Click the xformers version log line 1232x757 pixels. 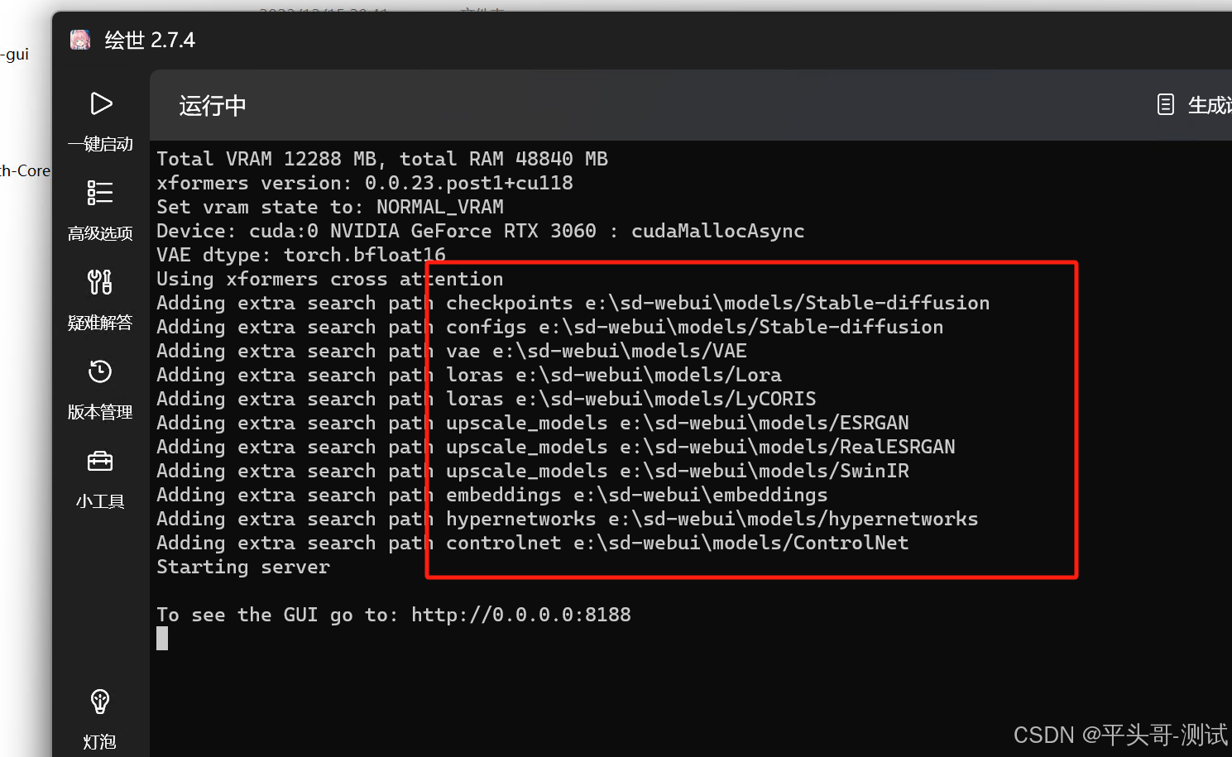click(365, 183)
